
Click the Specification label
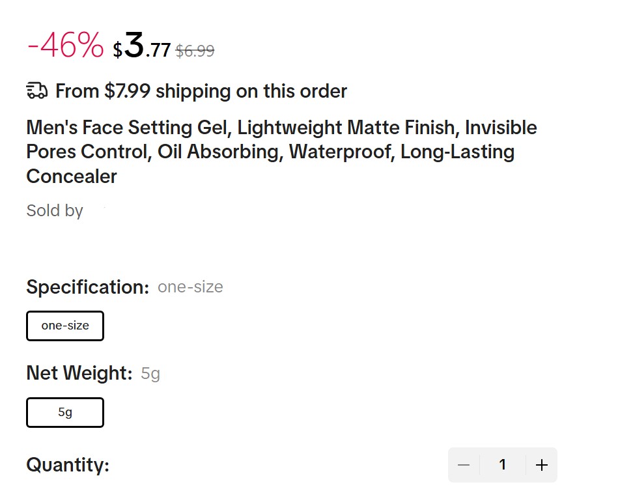88,287
